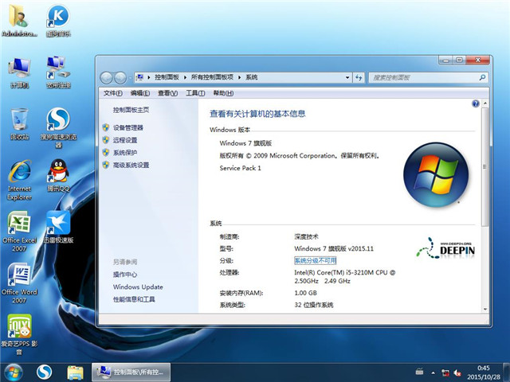Launch 迅雷极速版 desktop shortcut
This screenshot has height=382, width=510.
click(58, 227)
